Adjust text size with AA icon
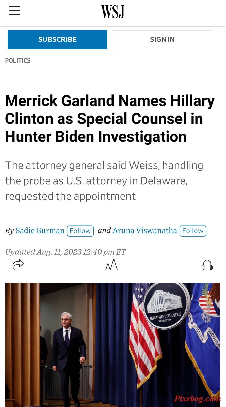Image resolution: width=226 pixels, height=407 pixels. [x=111, y=265]
